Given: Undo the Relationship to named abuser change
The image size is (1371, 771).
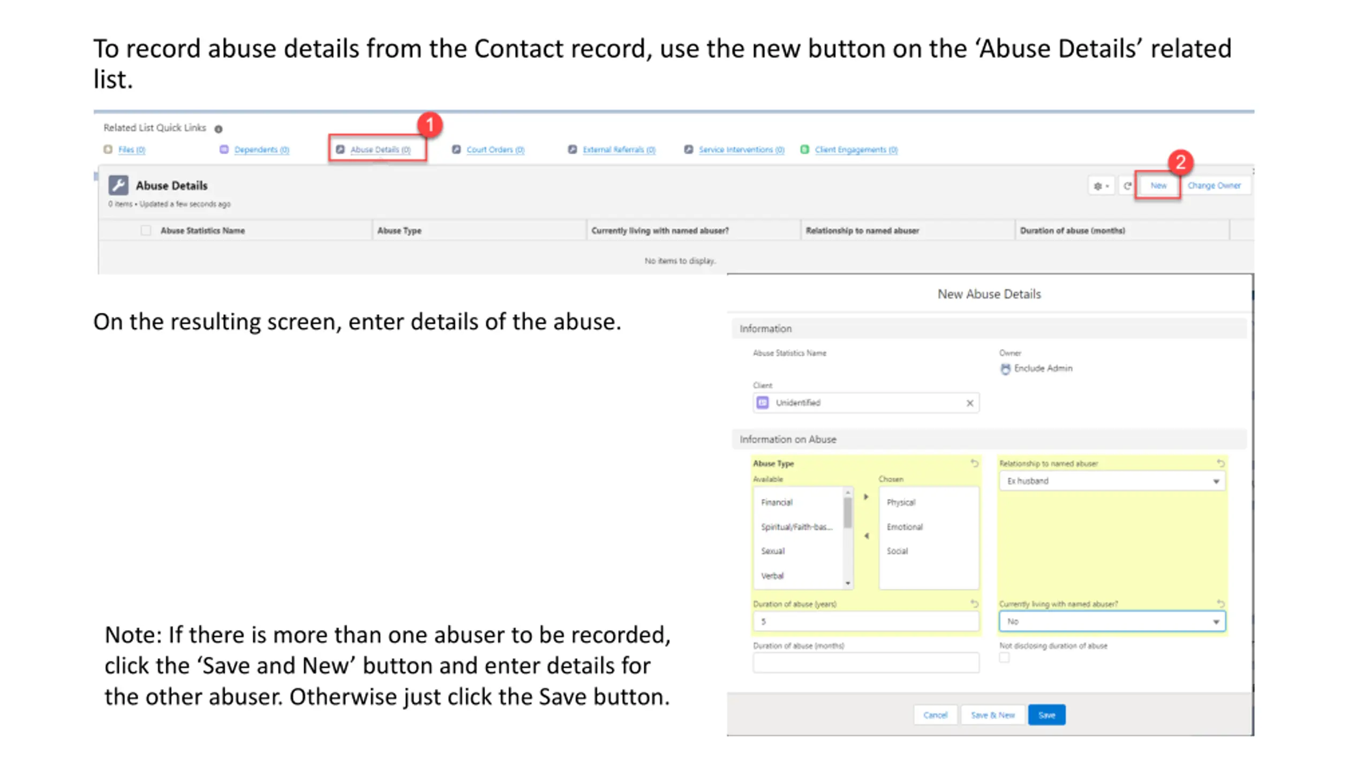Looking at the screenshot, I should tap(1221, 463).
